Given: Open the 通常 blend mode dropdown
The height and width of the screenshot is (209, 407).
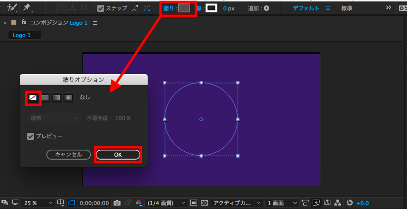Looking at the screenshot, I should click(54, 118).
